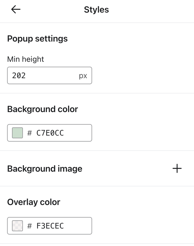Click the Background image section heading
This screenshot has height=246, width=194.
(x=45, y=169)
